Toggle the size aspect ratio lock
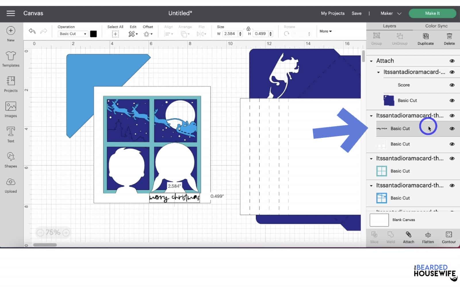This screenshot has height=292, width=460. coord(248,29)
